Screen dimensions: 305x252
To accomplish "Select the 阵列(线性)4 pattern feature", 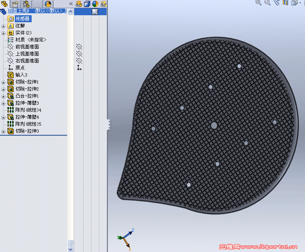I will pyautogui.click(x=28, y=110).
